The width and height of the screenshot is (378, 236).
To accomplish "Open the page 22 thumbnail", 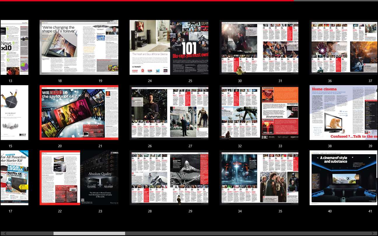I will 59,178.
